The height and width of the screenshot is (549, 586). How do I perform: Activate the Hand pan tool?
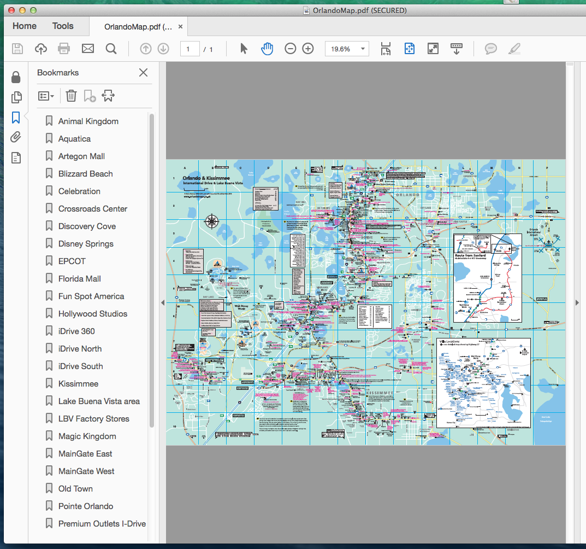pos(267,49)
